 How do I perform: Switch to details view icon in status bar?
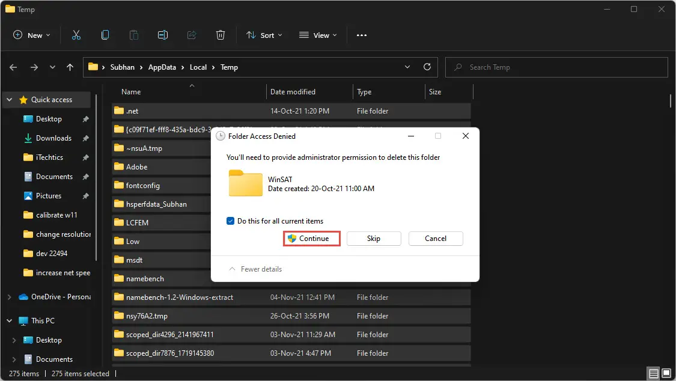(654, 373)
